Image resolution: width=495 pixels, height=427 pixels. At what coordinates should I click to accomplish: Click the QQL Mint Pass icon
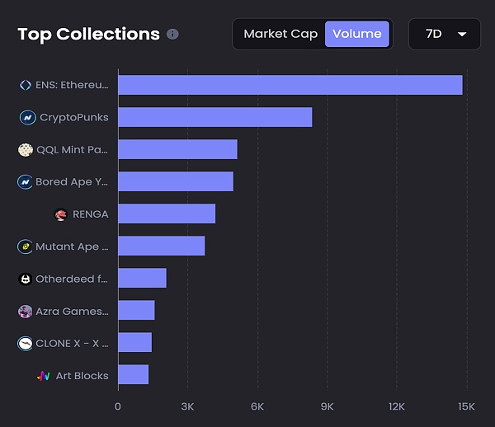pyautogui.click(x=26, y=150)
